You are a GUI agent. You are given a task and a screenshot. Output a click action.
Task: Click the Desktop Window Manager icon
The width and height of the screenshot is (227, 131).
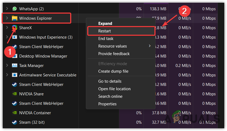point(15,56)
